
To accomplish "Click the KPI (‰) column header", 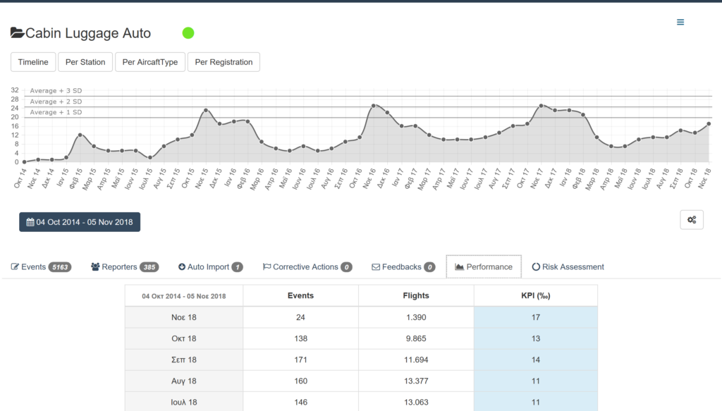I will (535, 295).
